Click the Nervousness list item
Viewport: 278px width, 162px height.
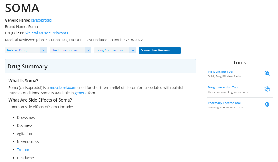click(x=28, y=142)
